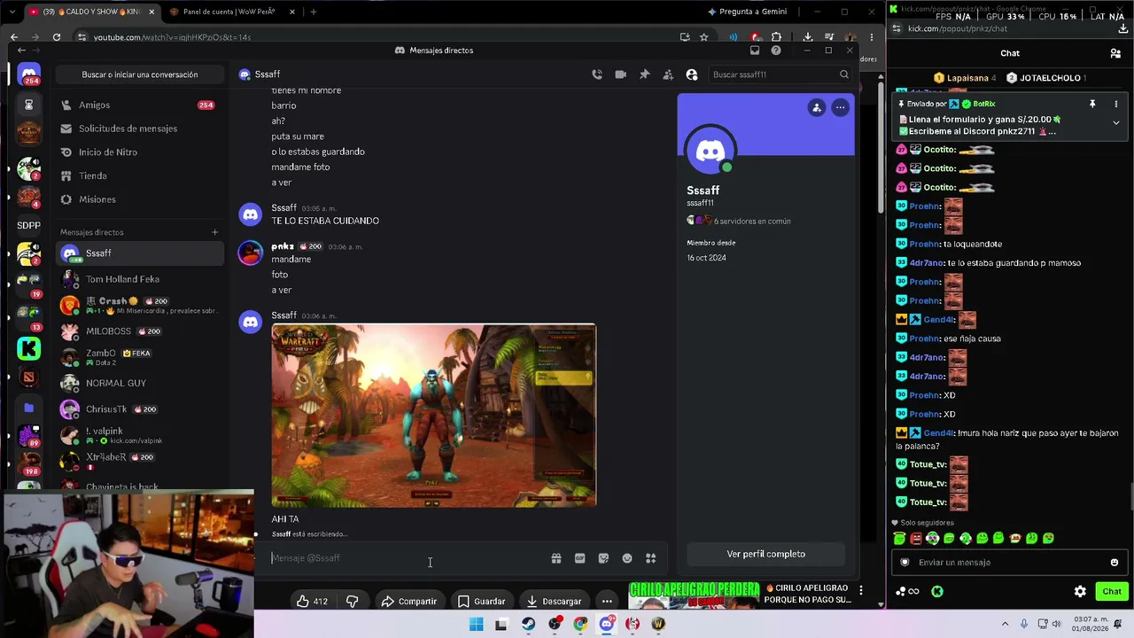Open Chrome three-dot menu in YouTube window

pos(872,37)
